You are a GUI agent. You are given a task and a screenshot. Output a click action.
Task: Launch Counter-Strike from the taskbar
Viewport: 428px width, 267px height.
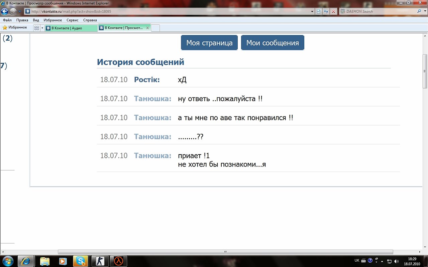[x=100, y=261]
